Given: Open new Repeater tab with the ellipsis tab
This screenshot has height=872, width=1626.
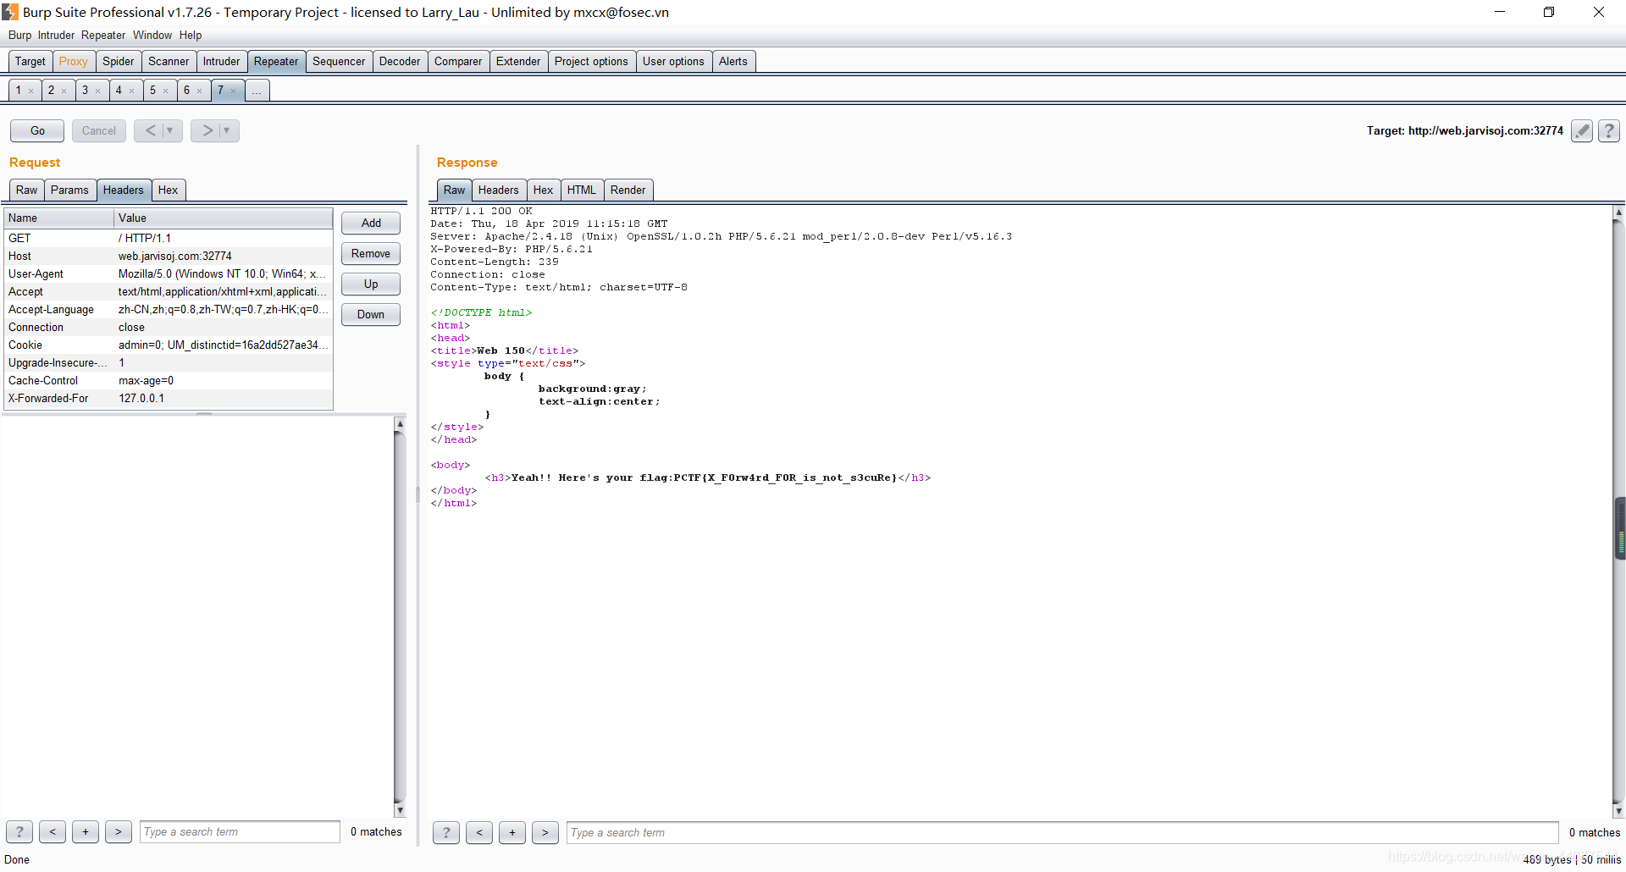Looking at the screenshot, I should [257, 91].
